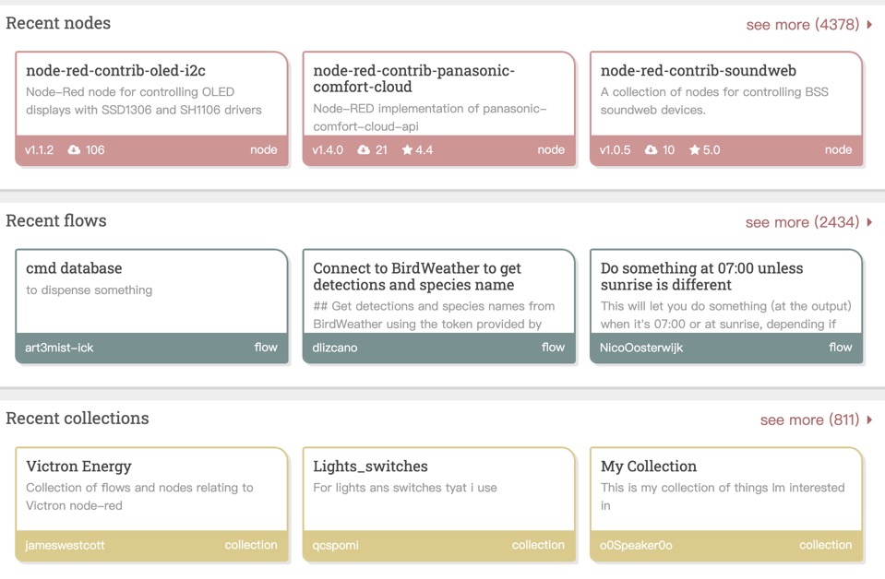Viewport: 885px width, 579px height.
Task: Open the Lights_switches collection
Action: tap(370, 467)
